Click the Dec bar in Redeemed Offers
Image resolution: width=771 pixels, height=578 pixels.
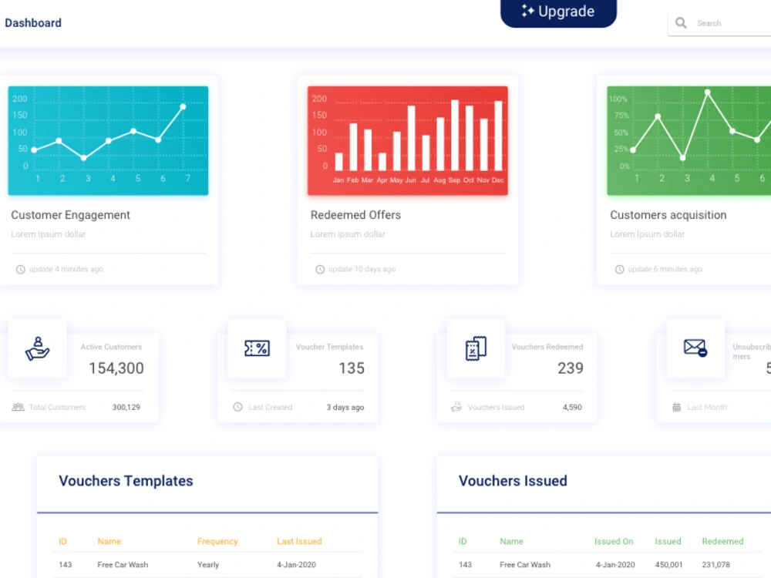tap(498, 136)
